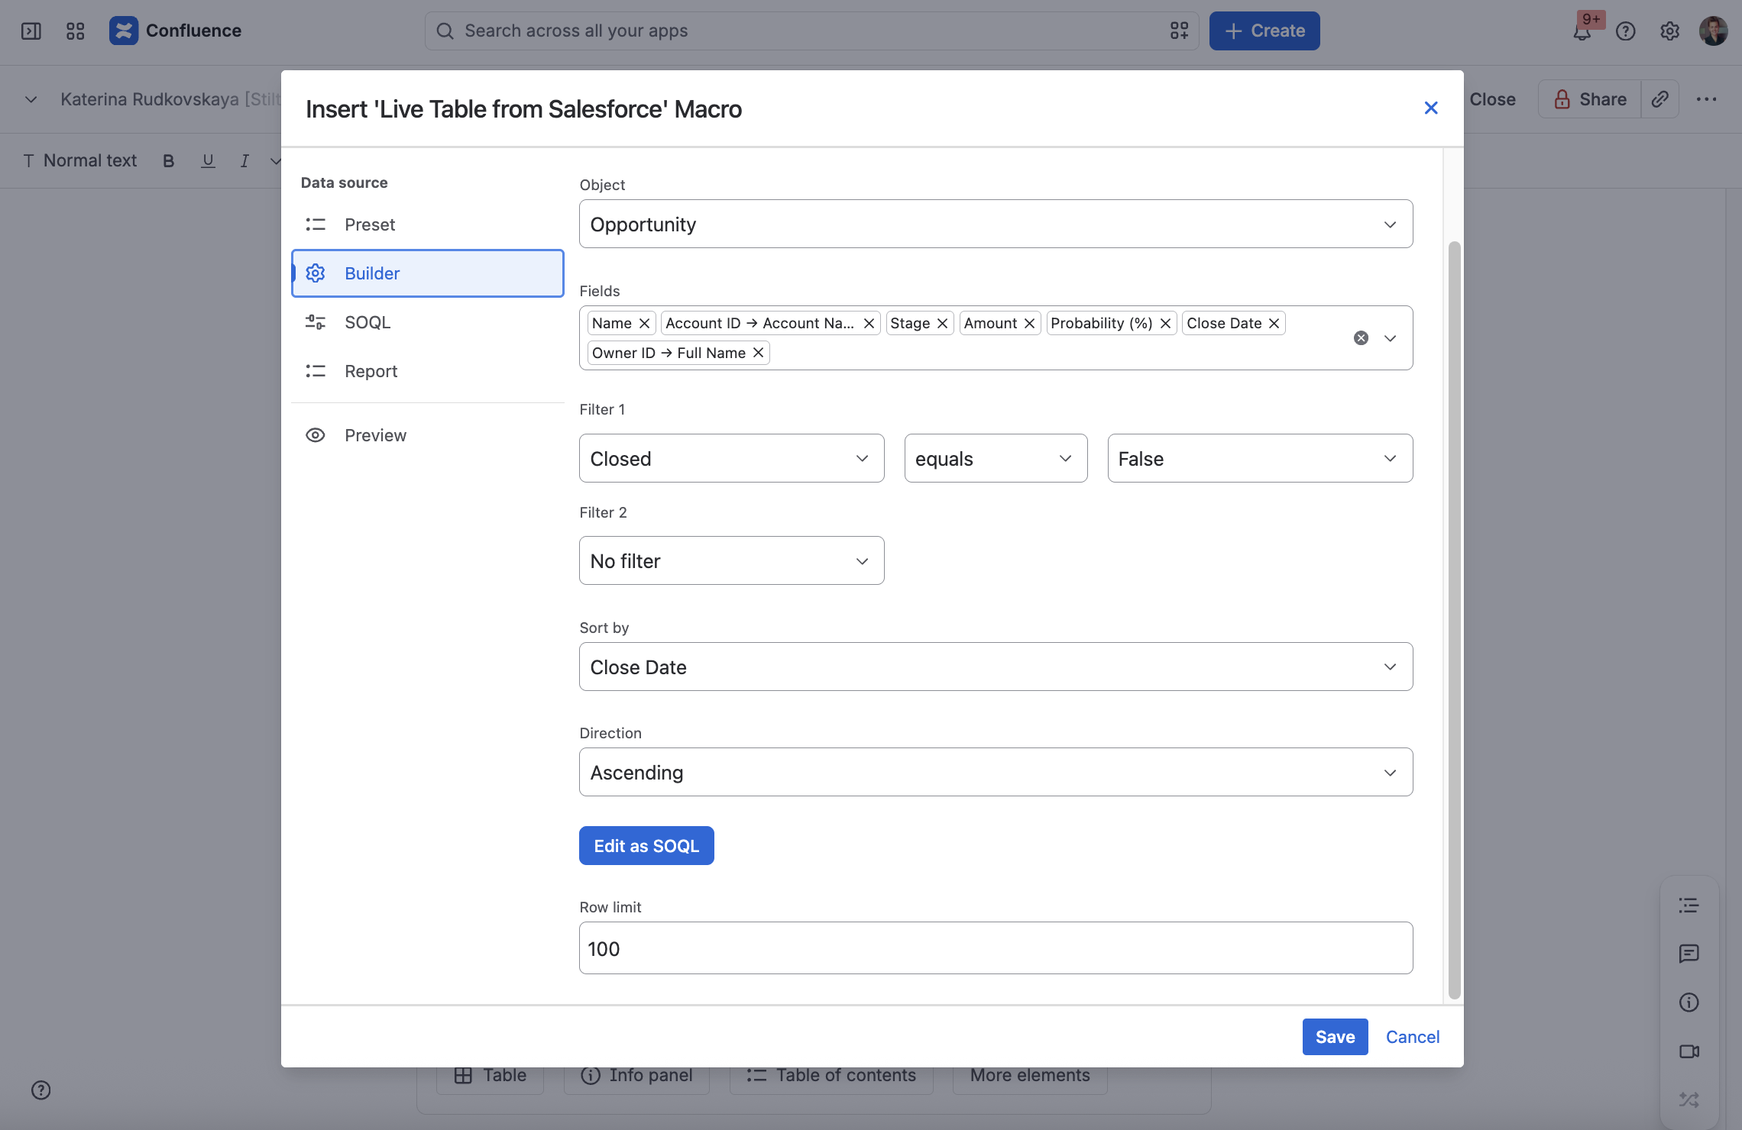Cancel the macro dialog
The image size is (1742, 1130).
pyautogui.click(x=1413, y=1037)
